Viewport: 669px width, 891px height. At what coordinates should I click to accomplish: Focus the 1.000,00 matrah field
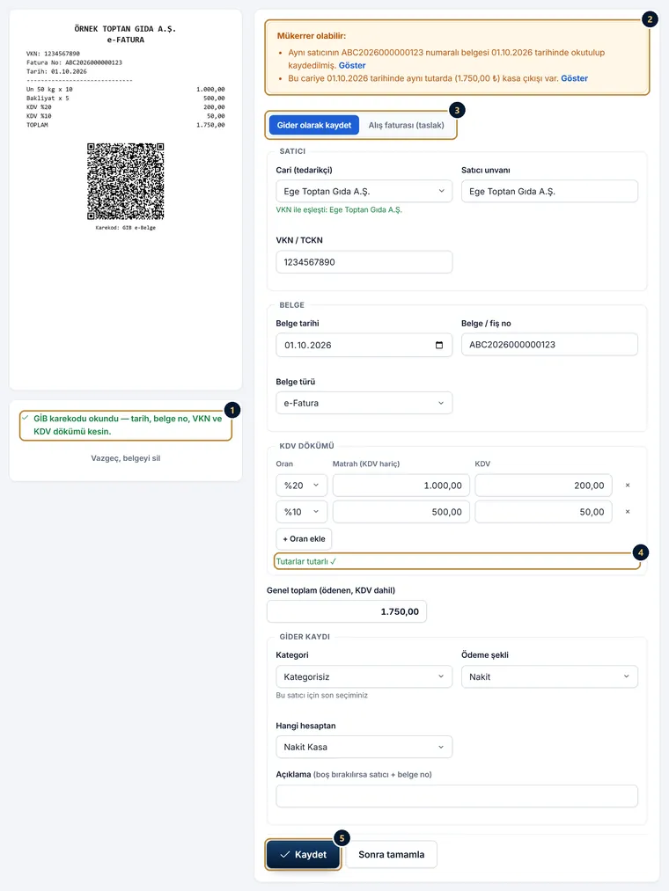pos(401,486)
